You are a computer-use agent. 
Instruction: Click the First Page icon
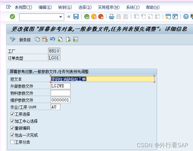[x=136, y=17]
